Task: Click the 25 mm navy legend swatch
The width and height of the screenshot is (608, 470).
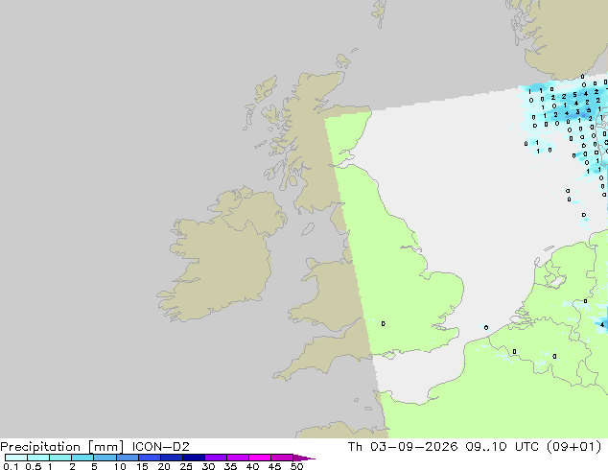Action: 194,458
